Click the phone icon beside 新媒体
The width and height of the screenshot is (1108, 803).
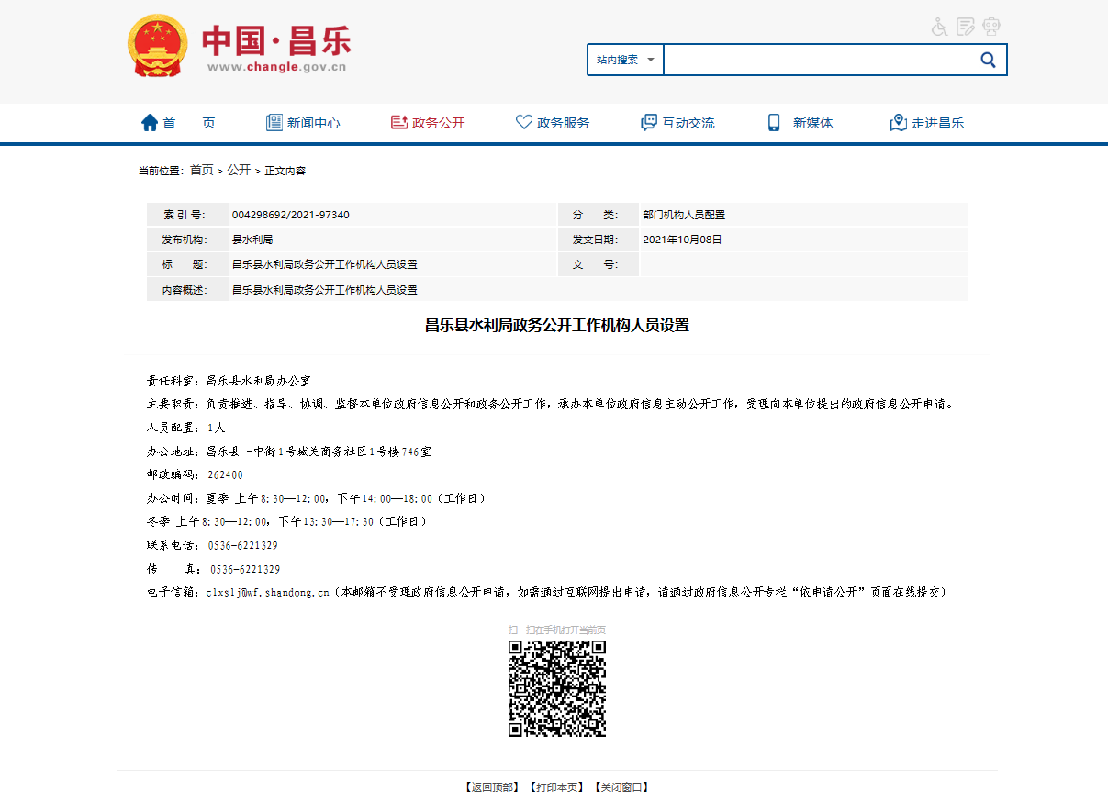point(774,123)
